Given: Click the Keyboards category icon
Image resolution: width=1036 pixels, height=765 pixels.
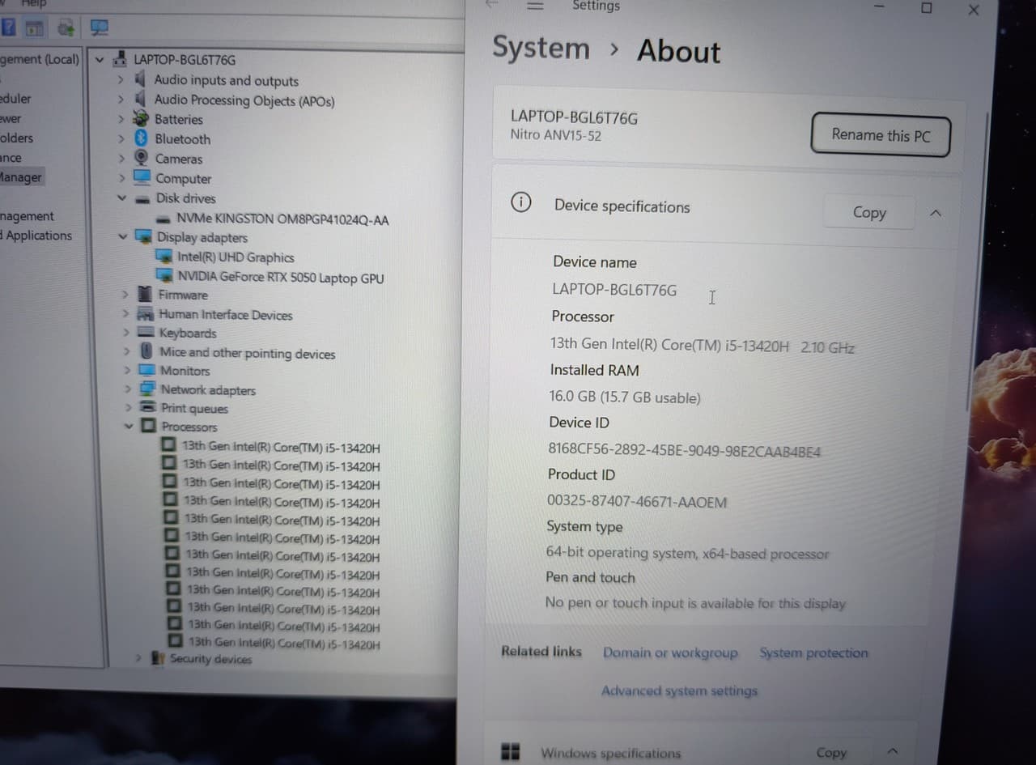Looking at the screenshot, I should click(146, 332).
